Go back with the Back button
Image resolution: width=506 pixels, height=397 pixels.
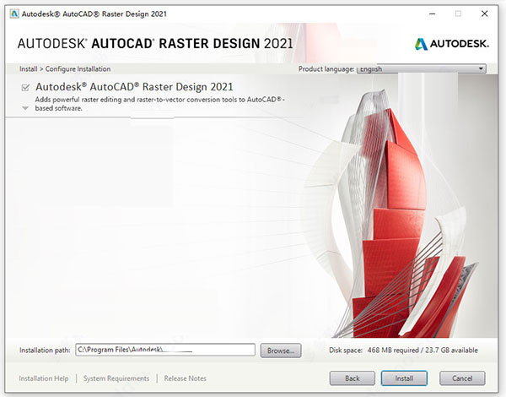(352, 378)
